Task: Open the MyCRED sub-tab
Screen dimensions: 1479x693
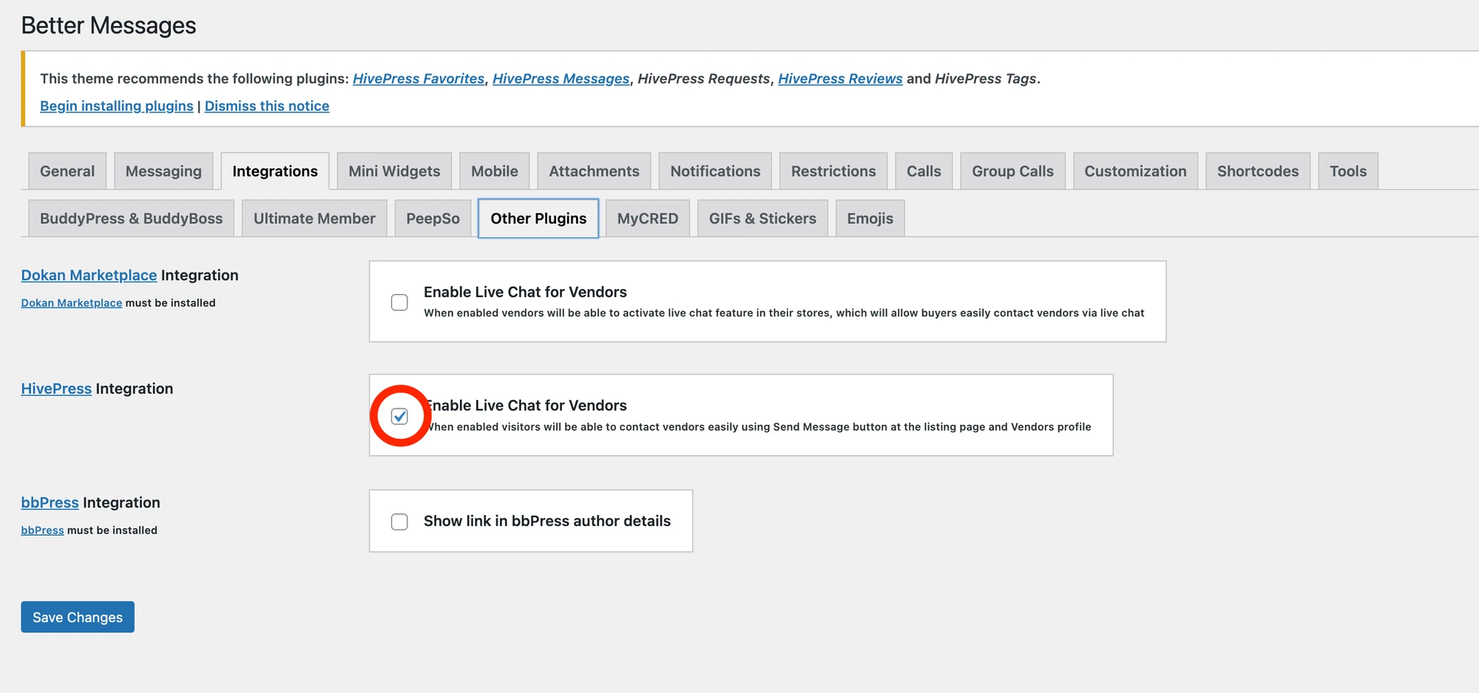Action: click(x=648, y=219)
